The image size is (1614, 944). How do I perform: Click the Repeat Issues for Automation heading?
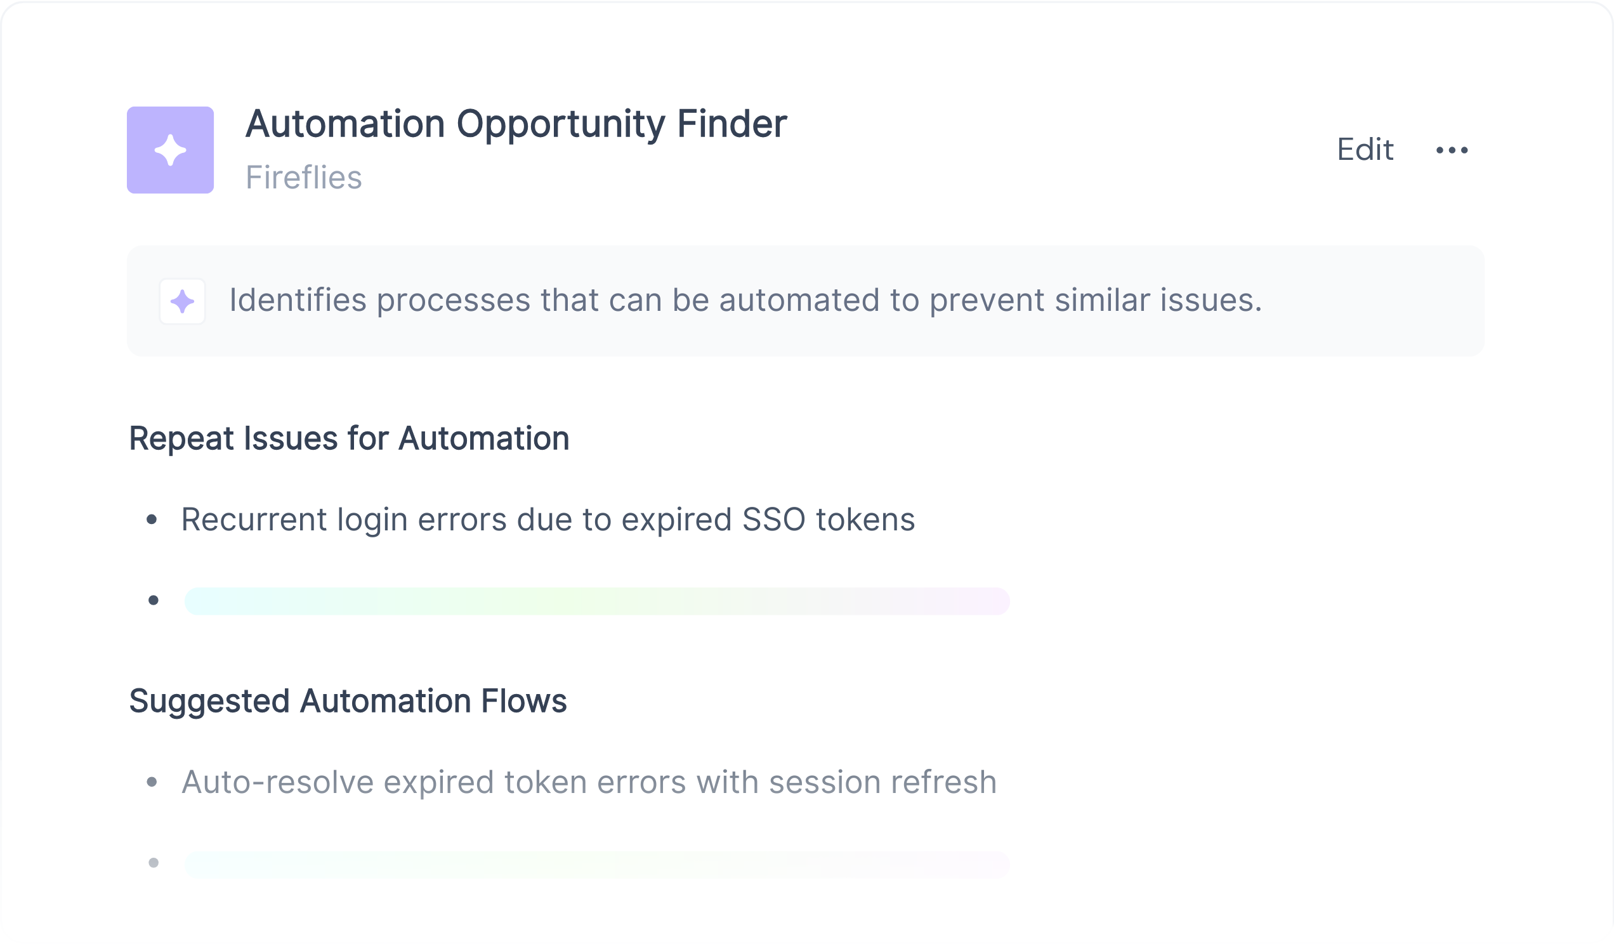(349, 439)
